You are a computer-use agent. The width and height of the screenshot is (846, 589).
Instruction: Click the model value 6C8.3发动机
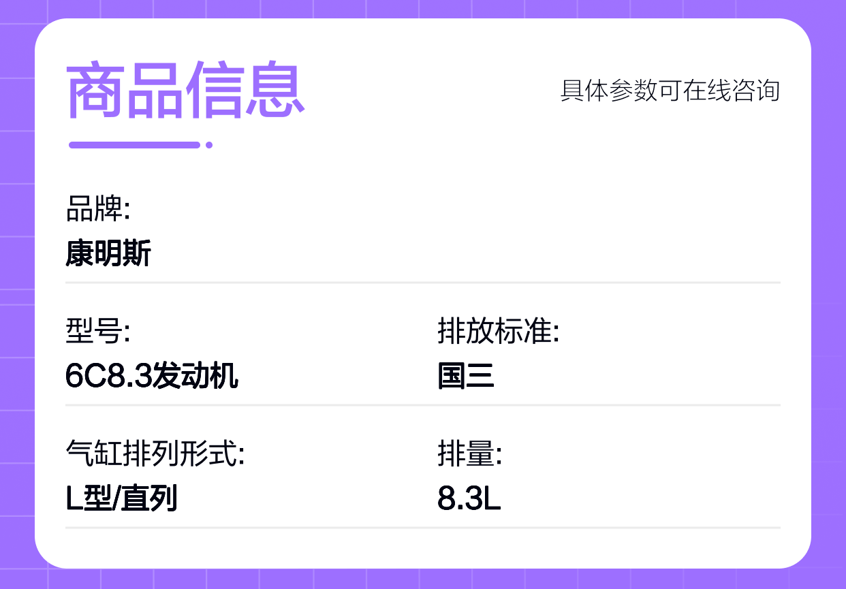pos(152,377)
